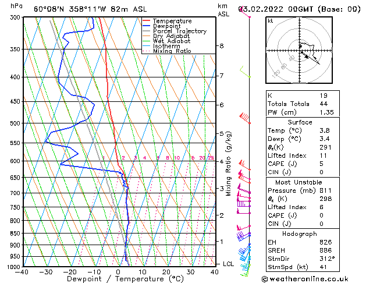This screenshot has width=366, height=283.
Task: Click the 300 hPa pressure label
Action: click(16, 17)
